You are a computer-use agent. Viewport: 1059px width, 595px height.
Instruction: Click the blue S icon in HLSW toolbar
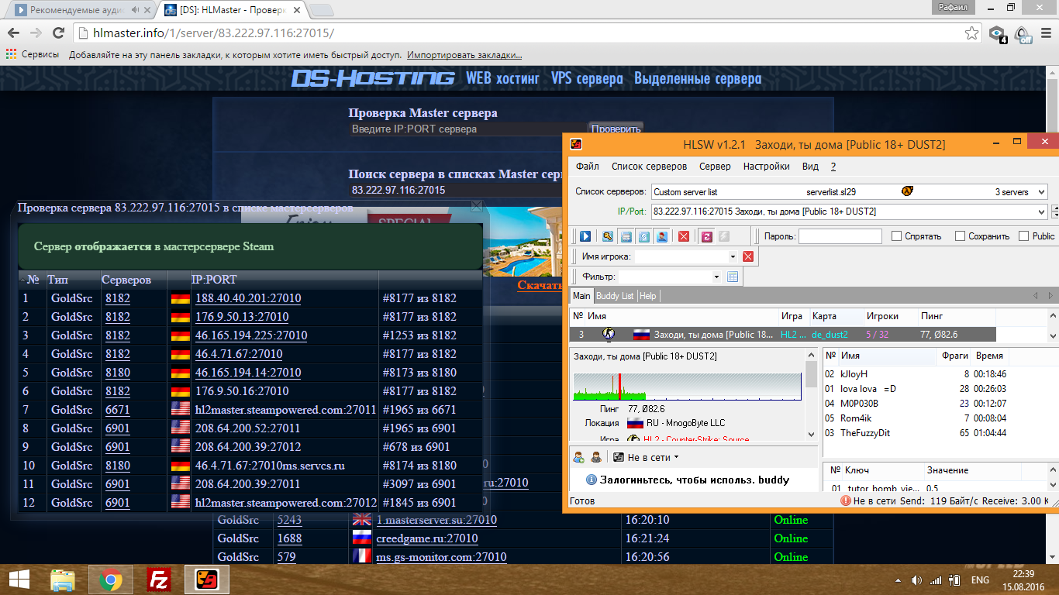click(x=643, y=236)
